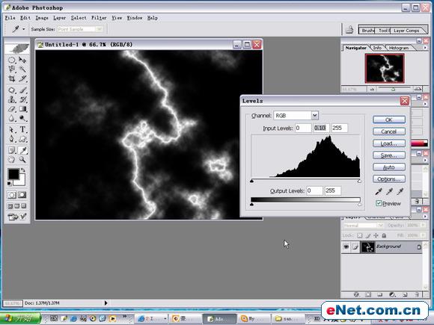The width and height of the screenshot is (434, 325).
Task: Toggle lock all in Layers panel
Action: coord(384,235)
